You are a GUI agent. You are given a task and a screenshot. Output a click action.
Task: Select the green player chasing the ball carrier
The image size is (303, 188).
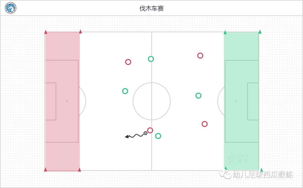(158, 136)
